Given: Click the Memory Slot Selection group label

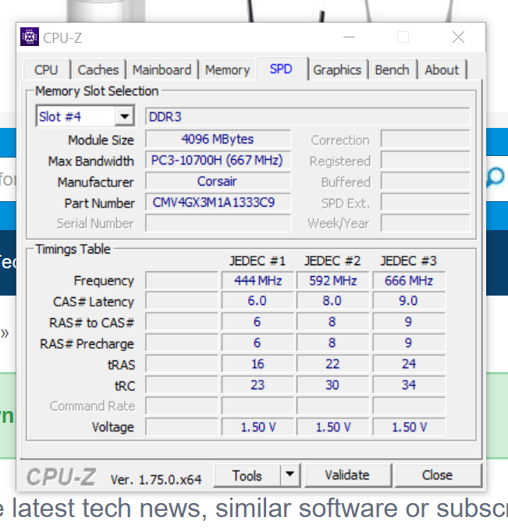Looking at the screenshot, I should pos(97,91).
